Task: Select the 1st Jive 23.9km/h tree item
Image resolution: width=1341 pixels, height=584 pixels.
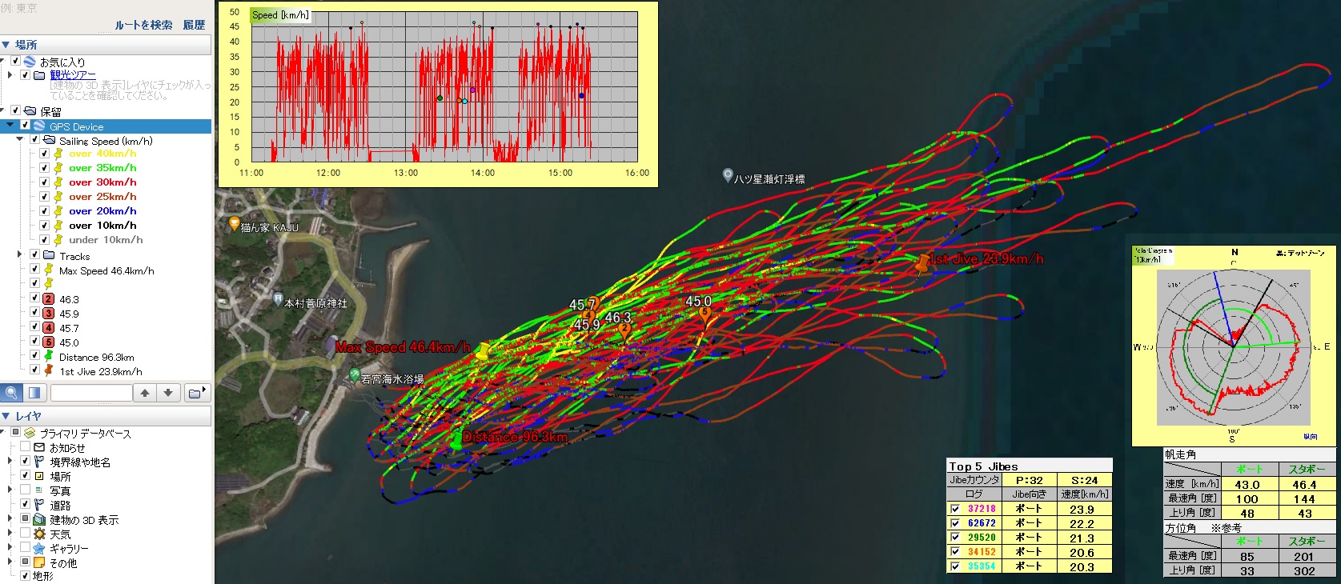Action: [101, 372]
